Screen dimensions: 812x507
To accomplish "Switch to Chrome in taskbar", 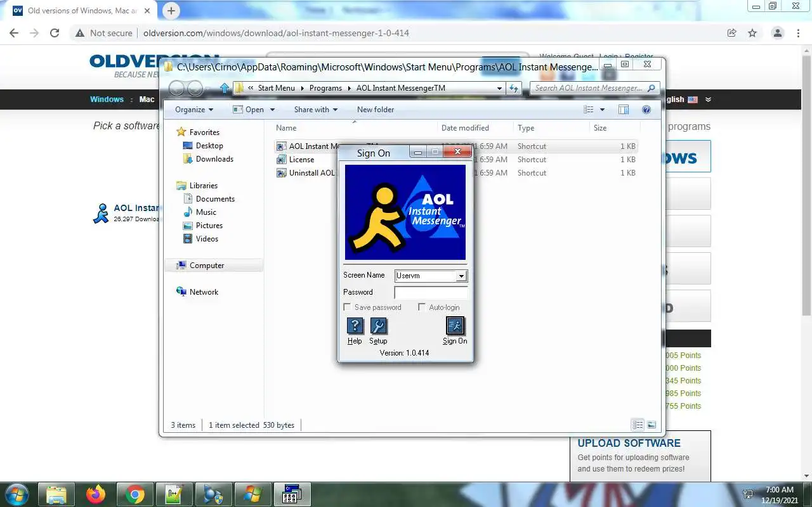I will 134,494.
